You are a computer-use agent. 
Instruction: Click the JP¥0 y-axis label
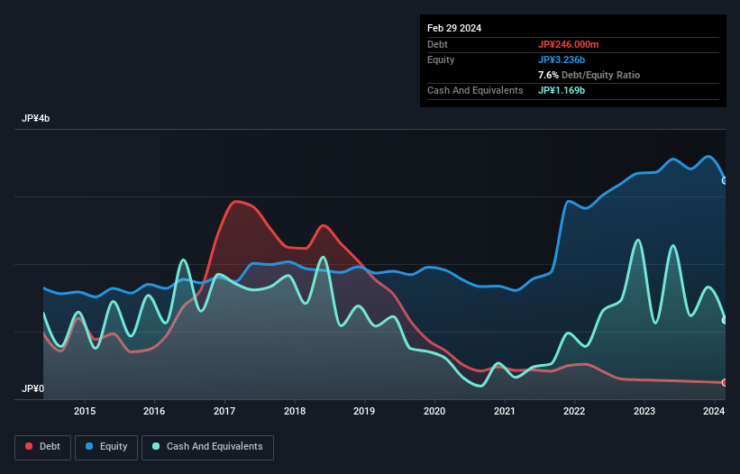pos(32,388)
